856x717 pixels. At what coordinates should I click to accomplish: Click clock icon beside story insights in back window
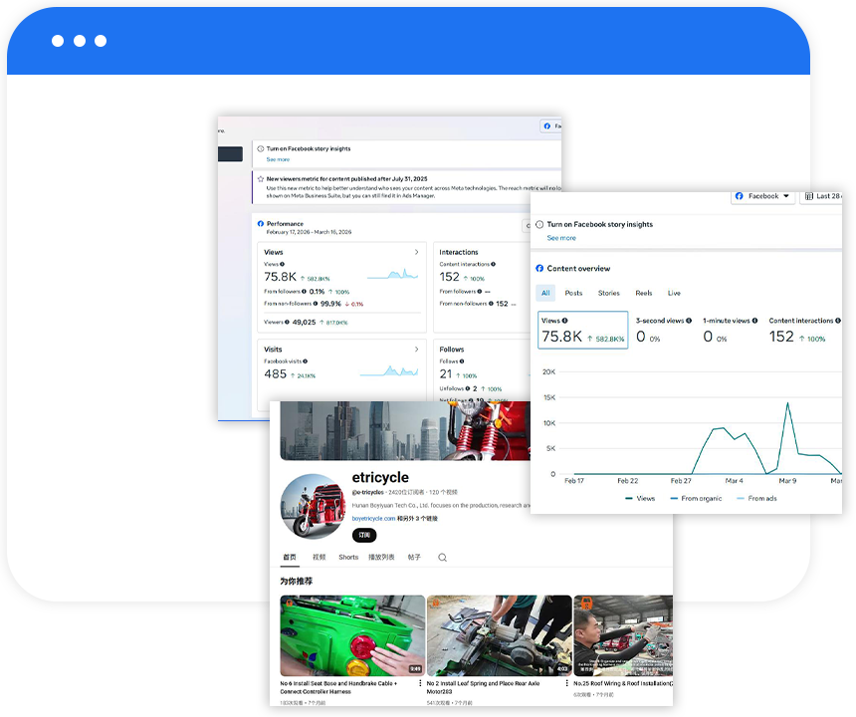[261, 148]
